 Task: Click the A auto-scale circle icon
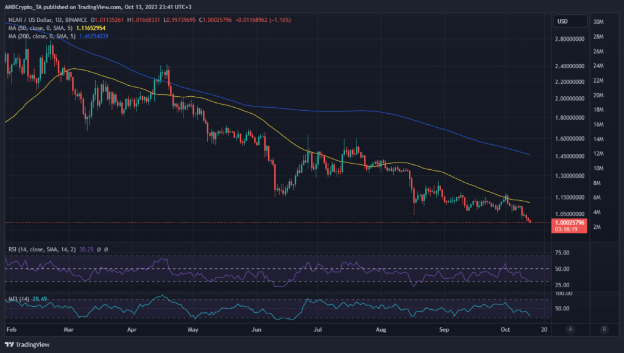point(571,329)
